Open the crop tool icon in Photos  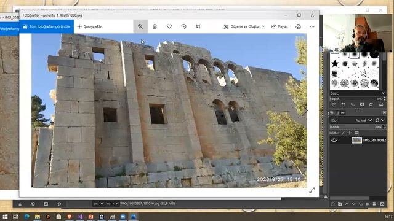click(x=198, y=26)
